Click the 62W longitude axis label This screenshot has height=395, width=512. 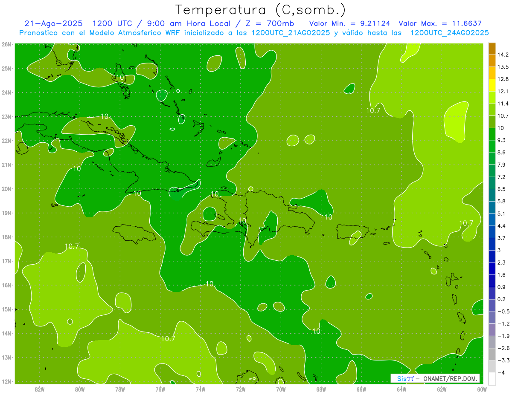pyautogui.click(x=442, y=389)
